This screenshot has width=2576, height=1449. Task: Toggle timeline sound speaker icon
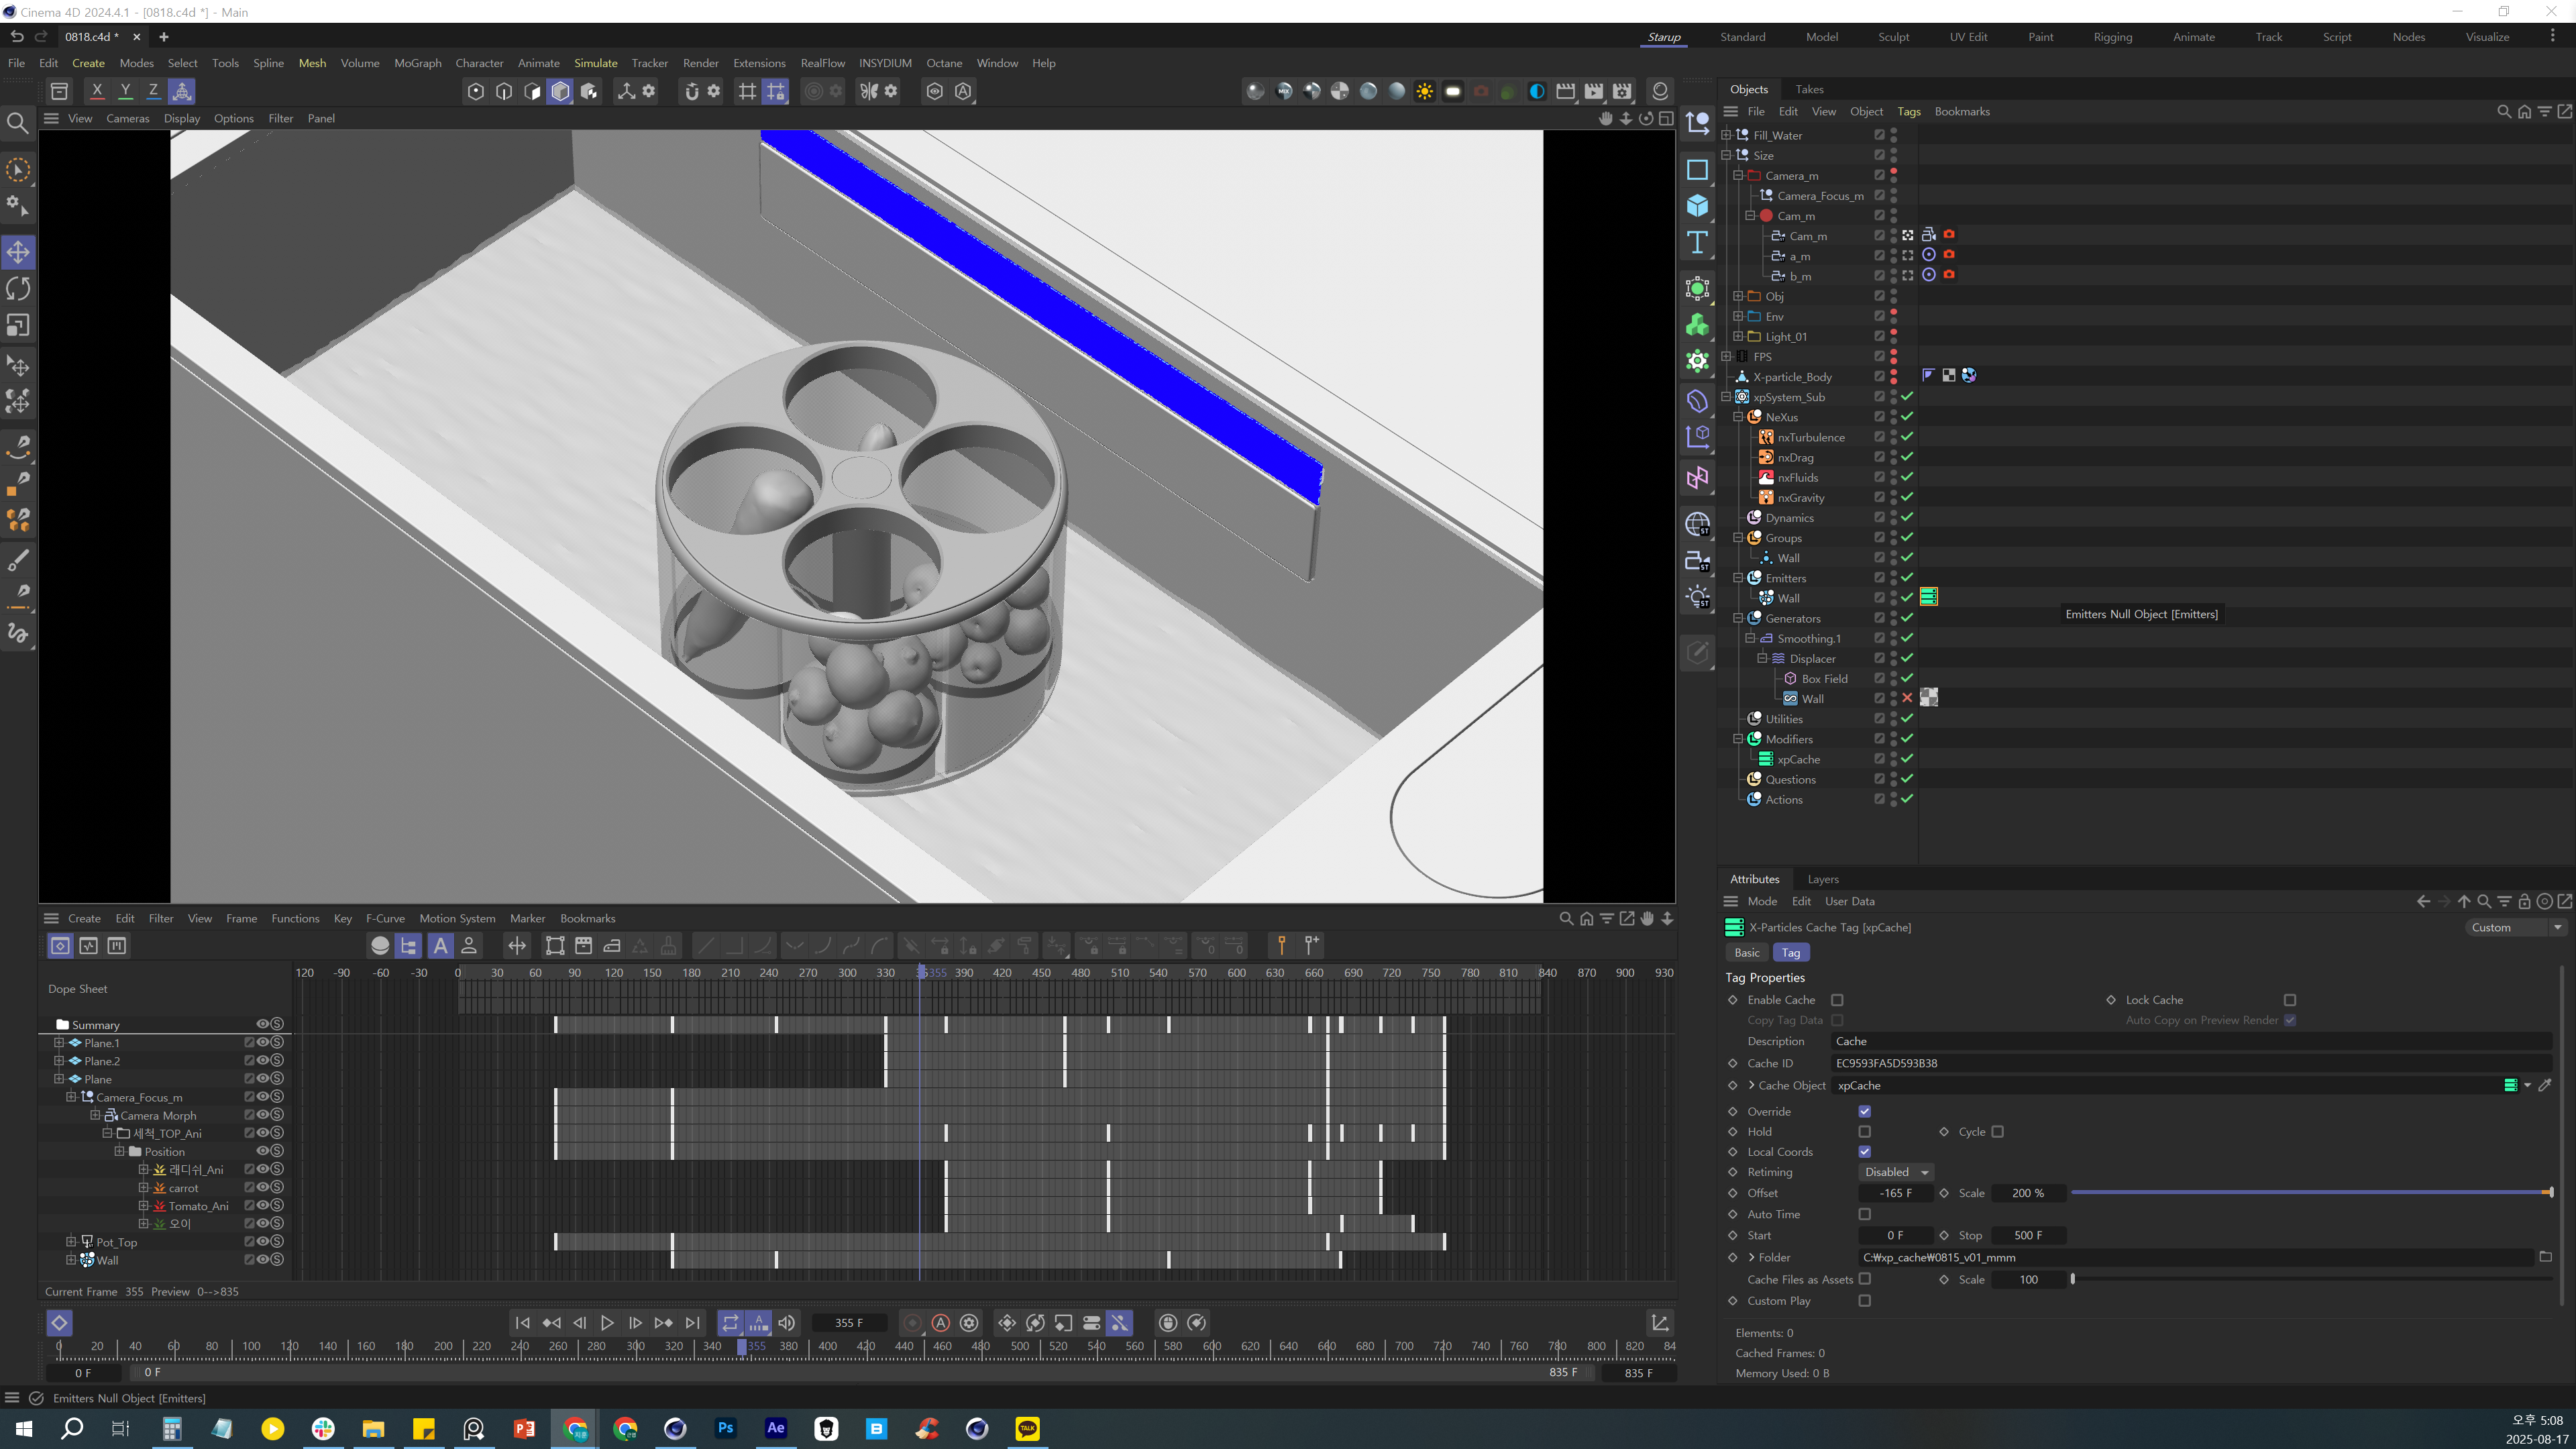(787, 1323)
